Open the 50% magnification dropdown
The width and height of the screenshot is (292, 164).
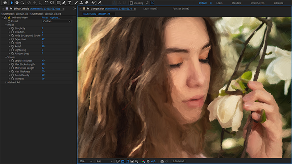pos(86,161)
